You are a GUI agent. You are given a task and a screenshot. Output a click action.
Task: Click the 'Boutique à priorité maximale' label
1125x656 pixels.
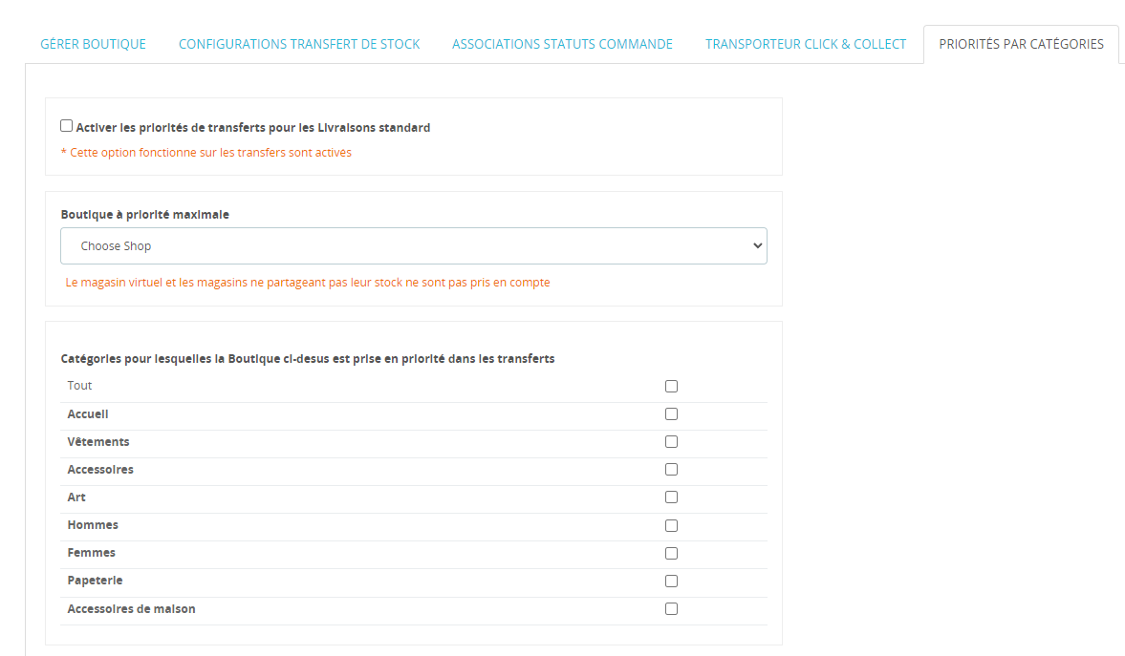[145, 214]
